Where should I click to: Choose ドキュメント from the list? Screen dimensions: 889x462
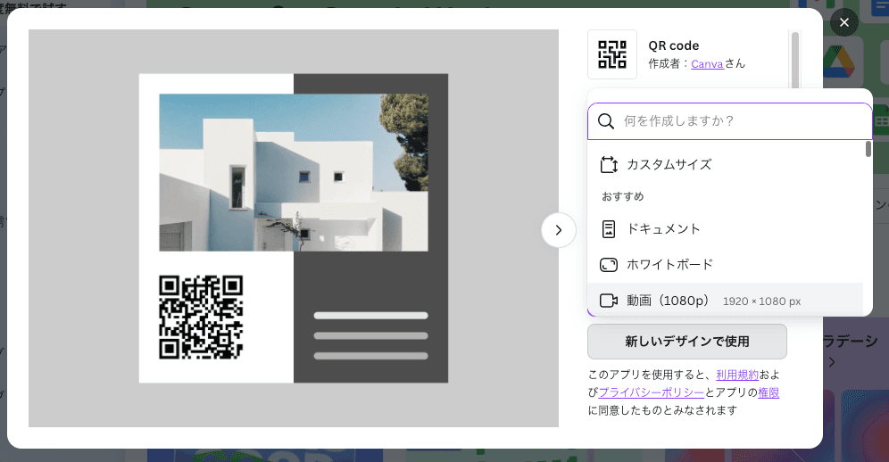pyautogui.click(x=725, y=229)
